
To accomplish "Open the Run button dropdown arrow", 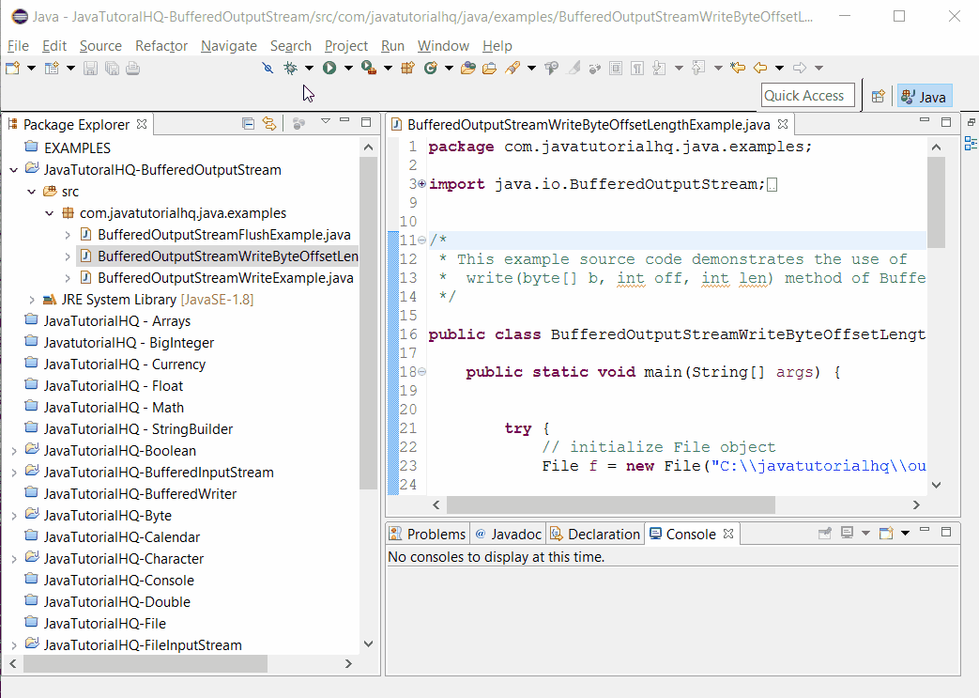I will tap(348, 68).
